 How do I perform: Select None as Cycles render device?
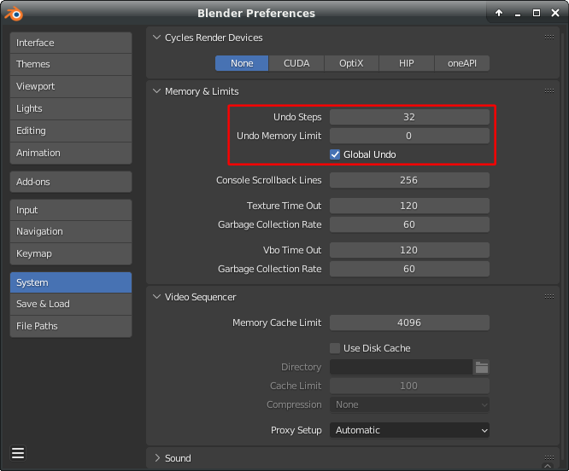[242, 63]
